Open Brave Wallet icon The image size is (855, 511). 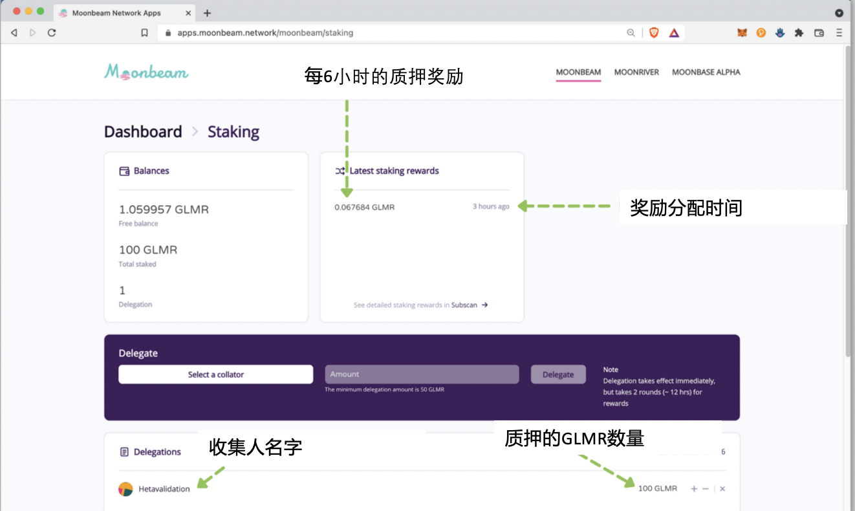coord(819,32)
